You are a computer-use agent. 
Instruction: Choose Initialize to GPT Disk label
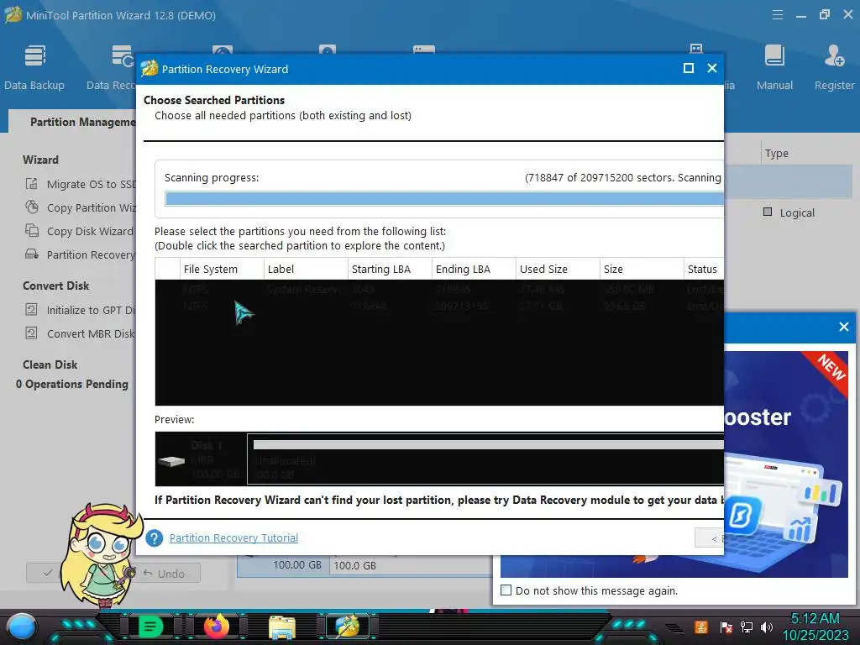pos(91,311)
